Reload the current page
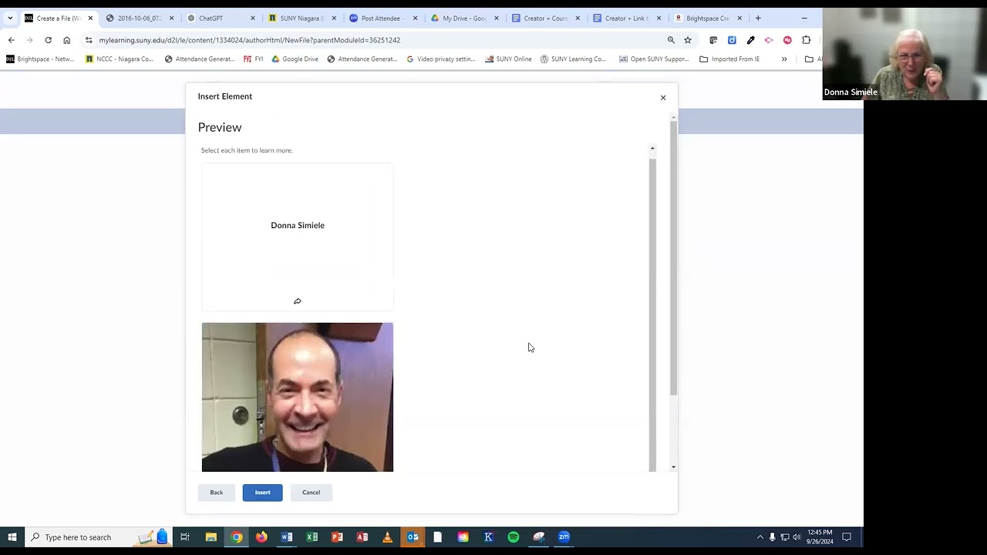Viewport: 987px width, 555px height. [48, 40]
